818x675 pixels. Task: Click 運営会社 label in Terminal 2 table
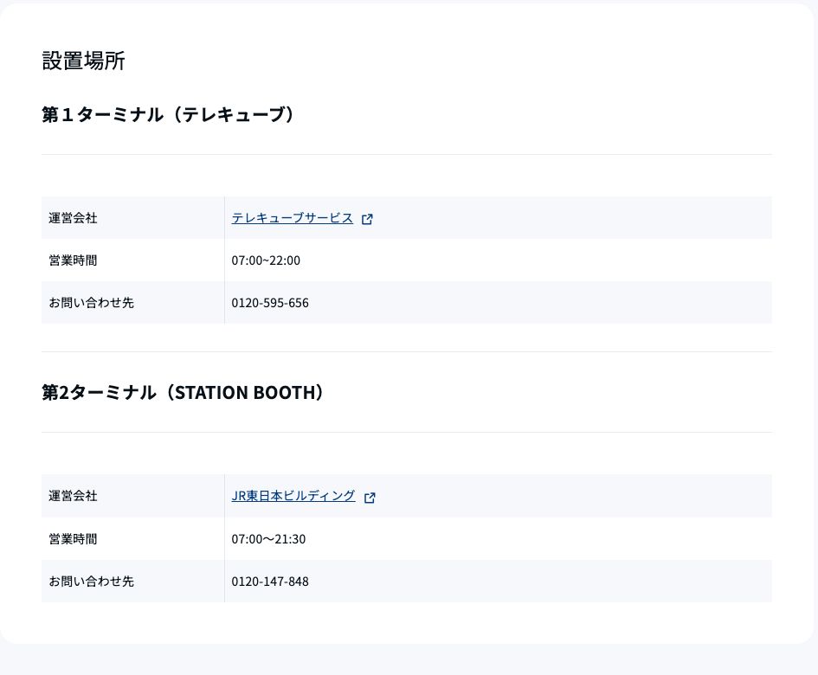click(x=73, y=496)
